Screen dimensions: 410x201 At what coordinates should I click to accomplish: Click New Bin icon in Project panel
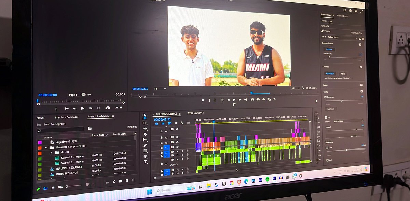[120, 180]
